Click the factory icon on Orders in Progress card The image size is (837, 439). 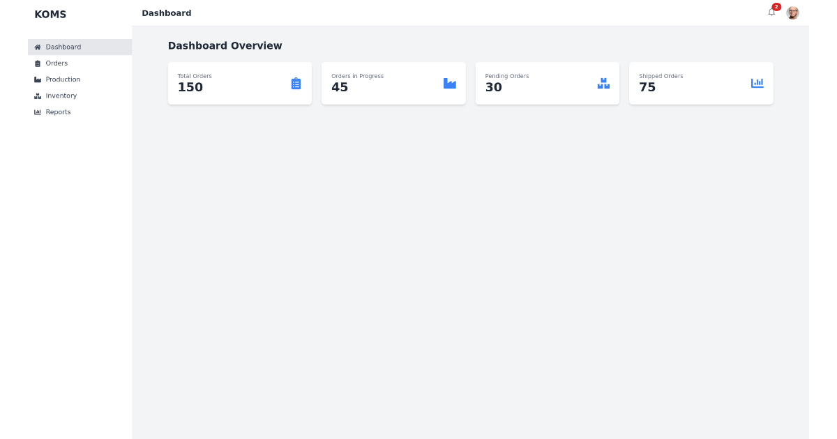pyautogui.click(x=450, y=83)
